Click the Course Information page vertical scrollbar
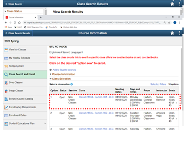The width and height of the screenshot is (187, 150). tap(181, 76)
